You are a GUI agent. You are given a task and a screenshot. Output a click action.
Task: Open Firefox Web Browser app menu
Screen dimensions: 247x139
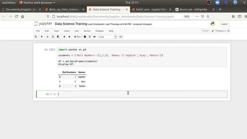pos(37,3)
